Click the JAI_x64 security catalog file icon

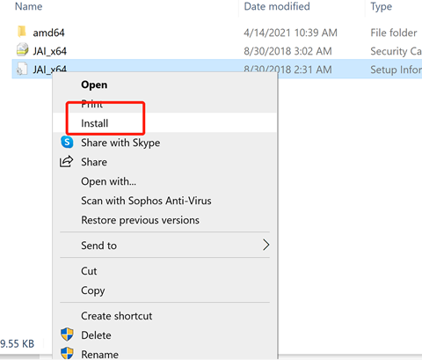[22, 50]
